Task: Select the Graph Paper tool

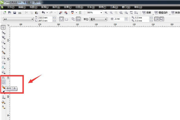Action: [x=3, y=67]
